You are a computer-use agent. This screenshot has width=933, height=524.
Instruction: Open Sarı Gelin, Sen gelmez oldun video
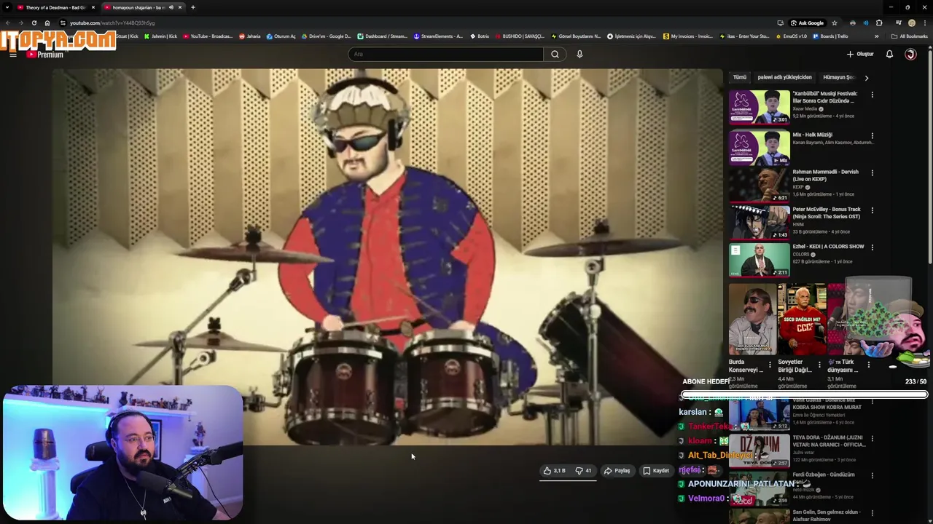[x=826, y=515]
